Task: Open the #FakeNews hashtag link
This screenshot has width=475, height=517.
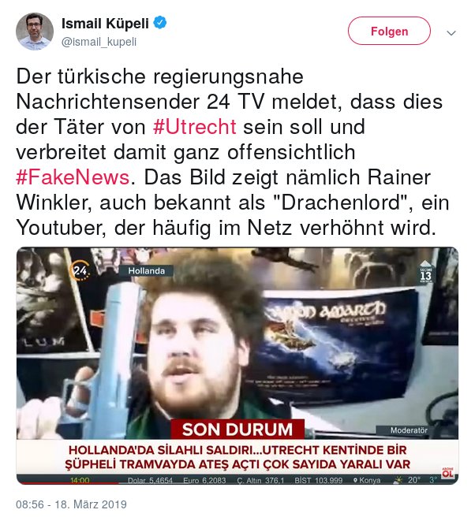Action: click(x=73, y=177)
